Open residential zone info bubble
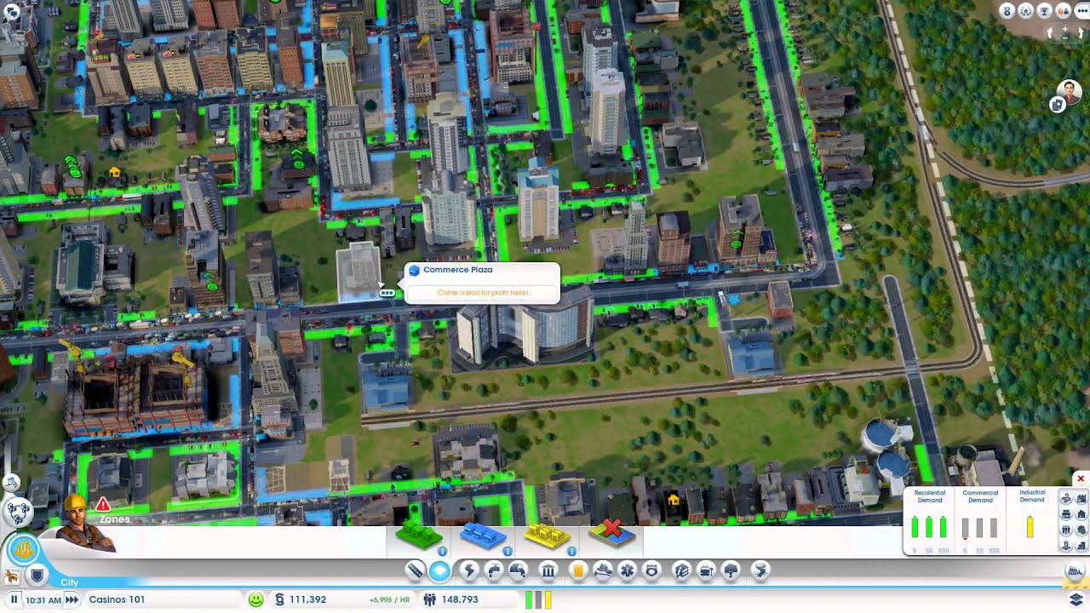Viewport: 1090px width, 613px height. 443,552
